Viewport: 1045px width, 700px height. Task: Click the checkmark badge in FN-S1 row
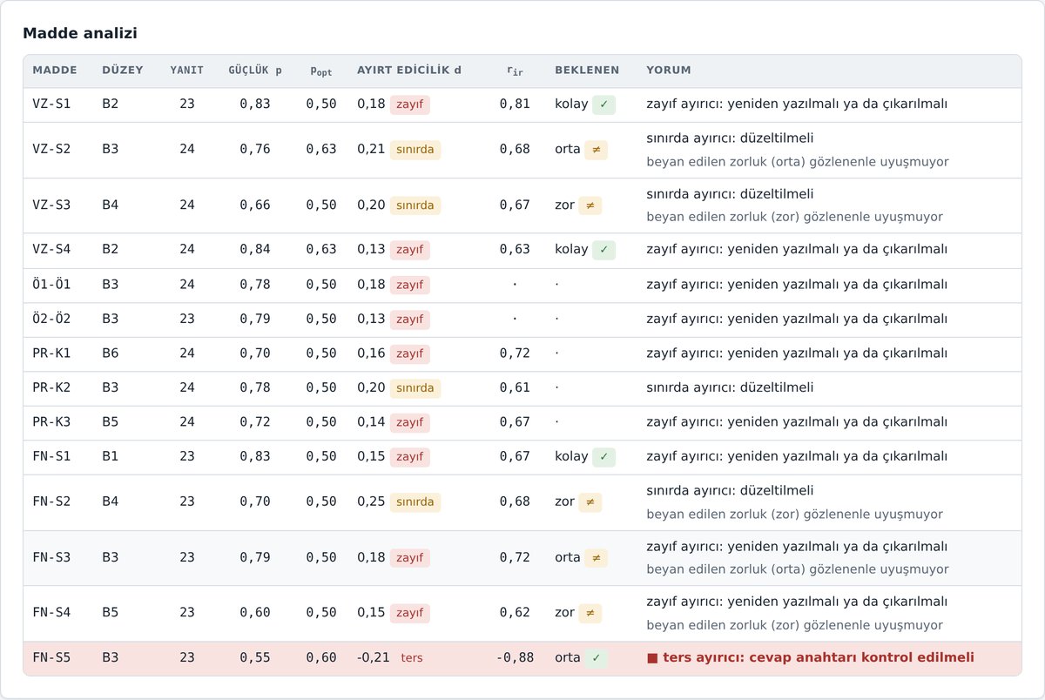pos(603,457)
